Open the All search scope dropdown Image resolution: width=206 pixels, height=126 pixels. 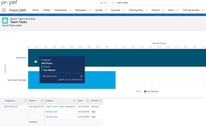point(103,3)
